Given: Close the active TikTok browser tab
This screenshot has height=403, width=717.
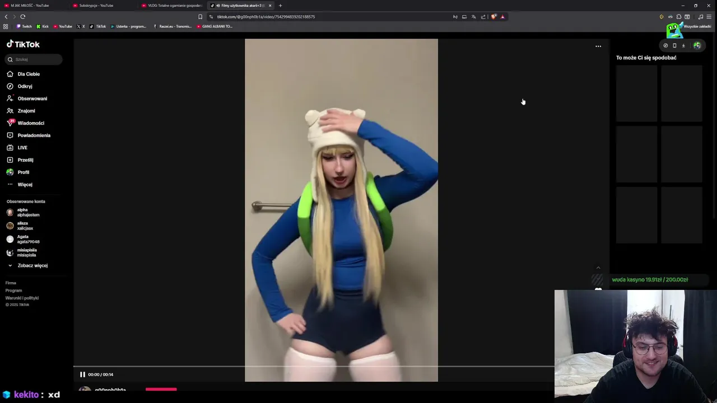Looking at the screenshot, I should pos(270,6).
